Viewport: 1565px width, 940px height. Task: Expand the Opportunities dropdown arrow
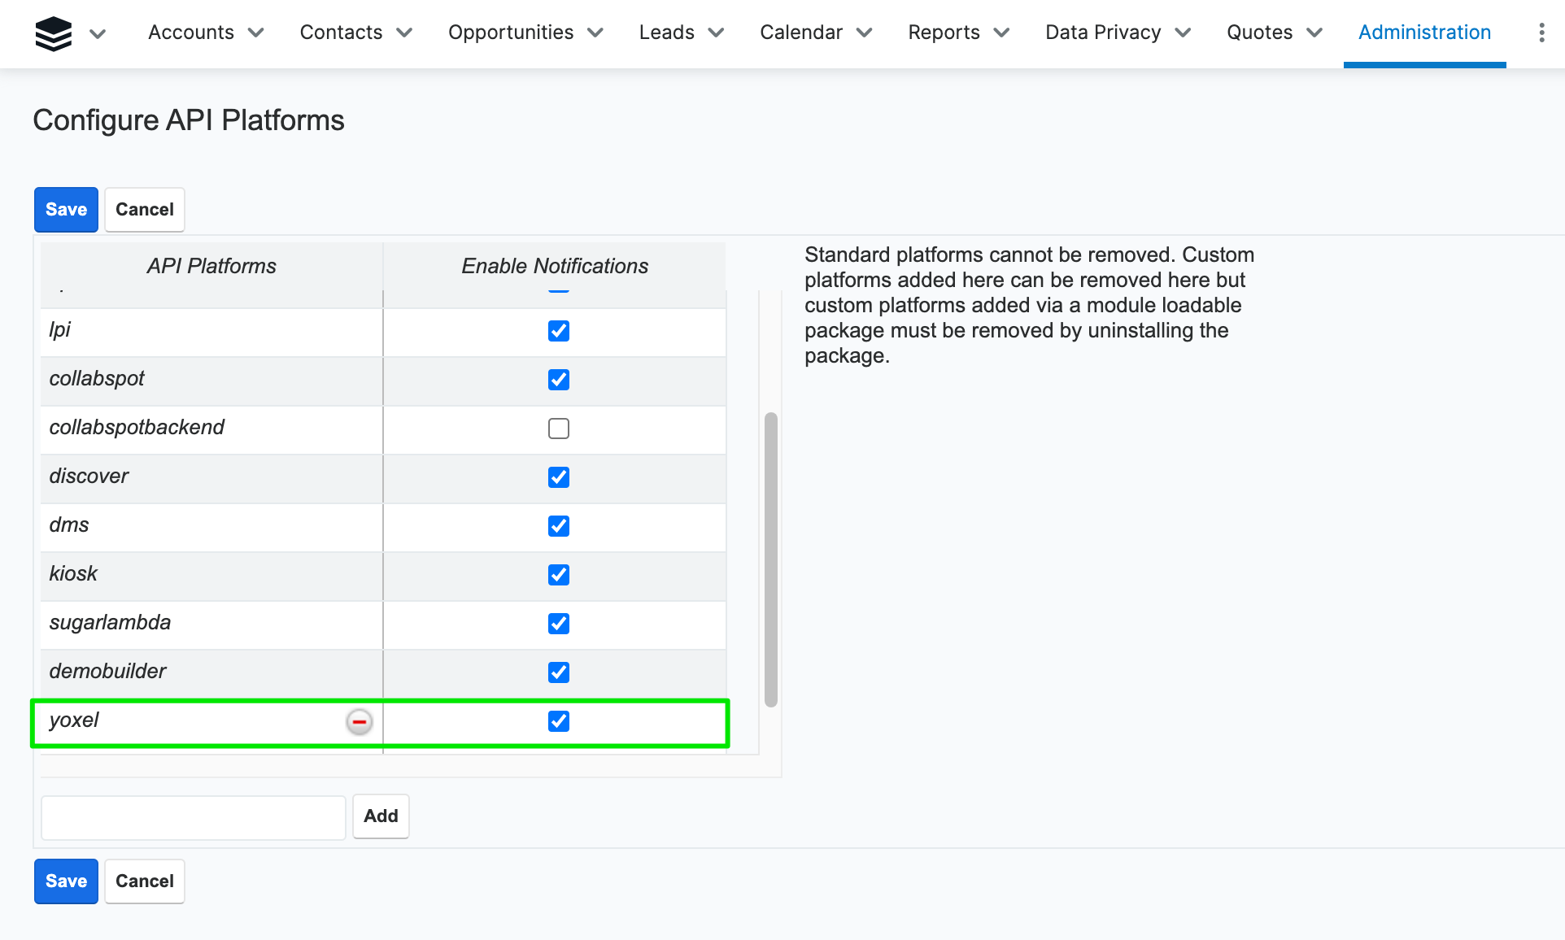pos(595,33)
